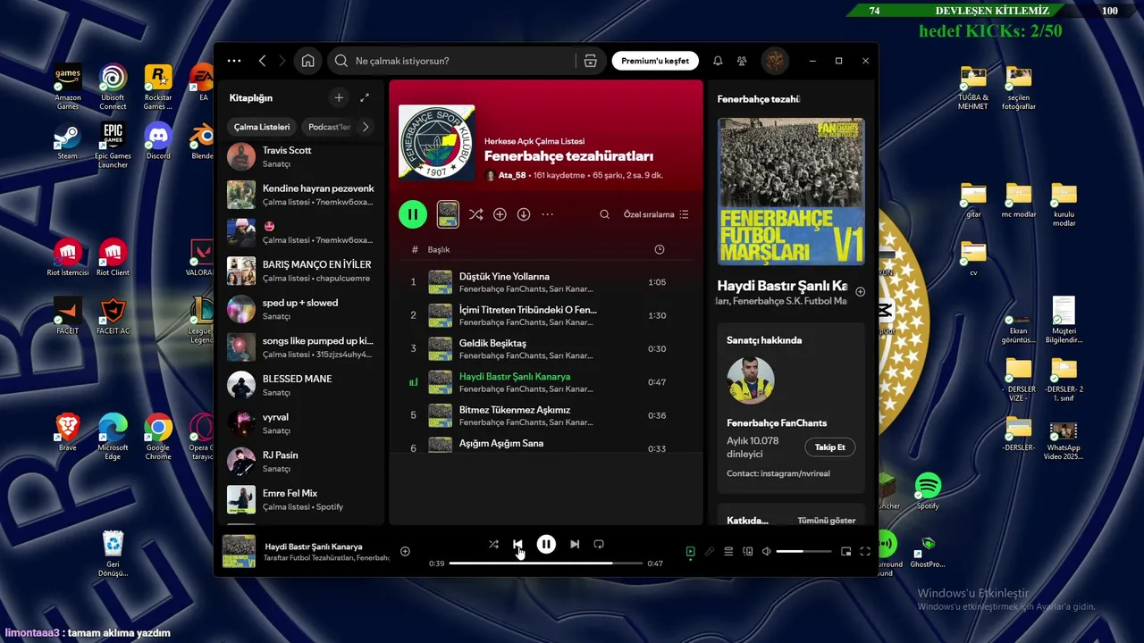Open notifications bell
Image resolution: width=1144 pixels, height=643 pixels.
coord(718,61)
